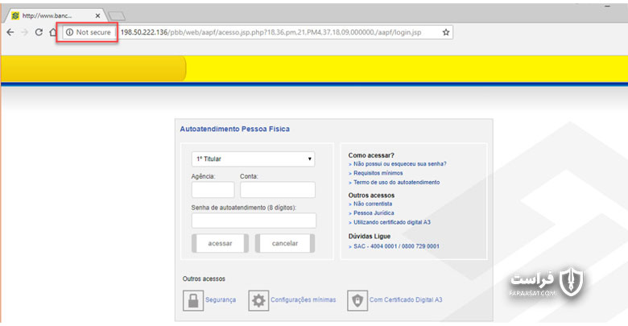Image resolution: width=628 pixels, height=326 pixels.
Task: Click the browser back arrow
Action: point(10,32)
